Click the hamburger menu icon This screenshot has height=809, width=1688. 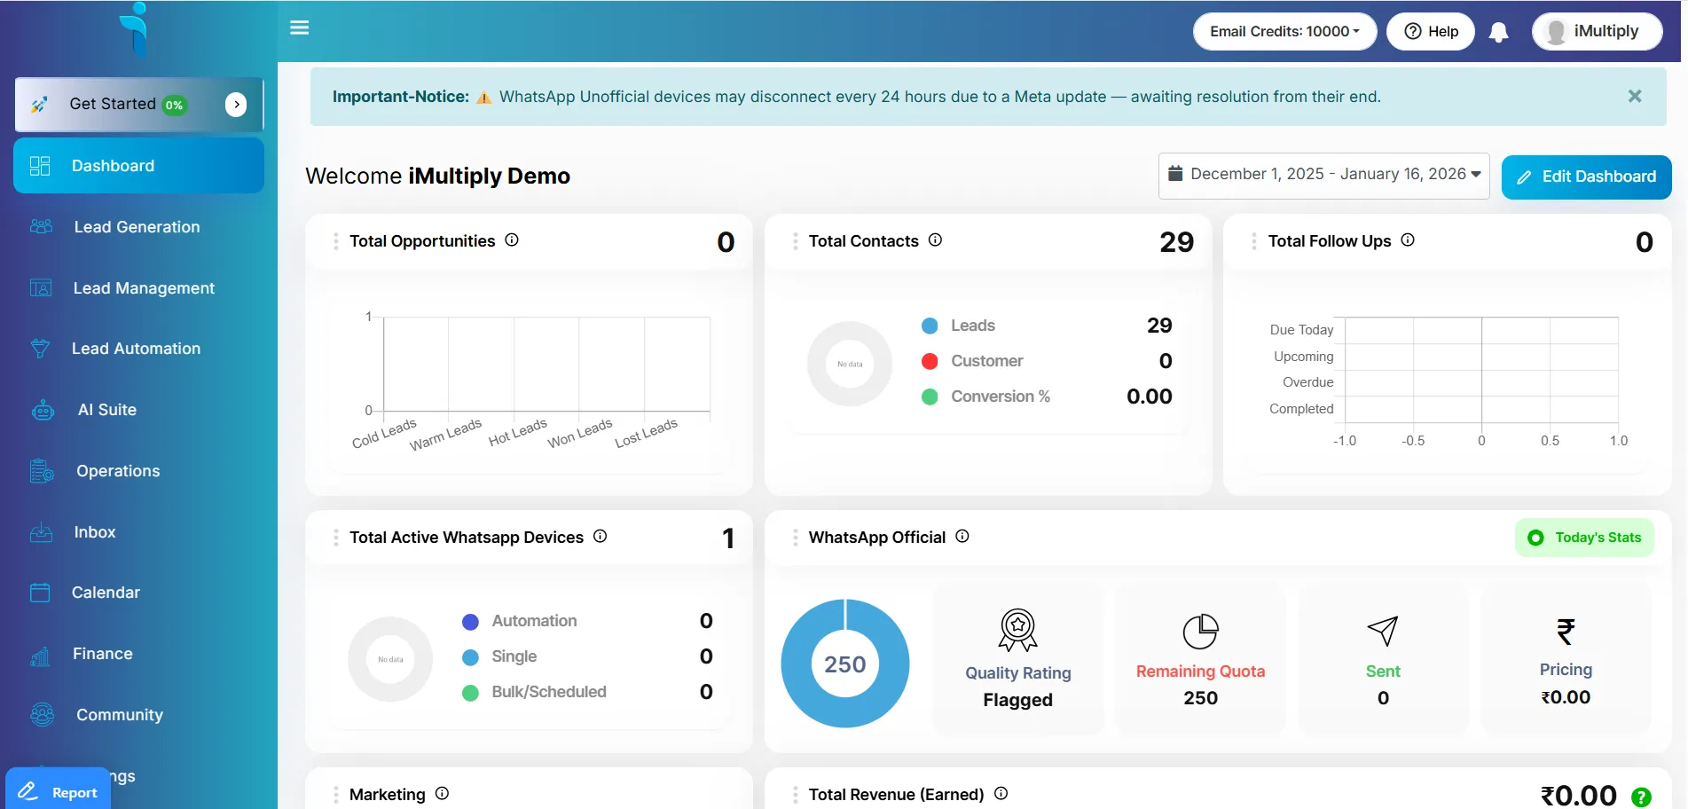click(x=300, y=27)
